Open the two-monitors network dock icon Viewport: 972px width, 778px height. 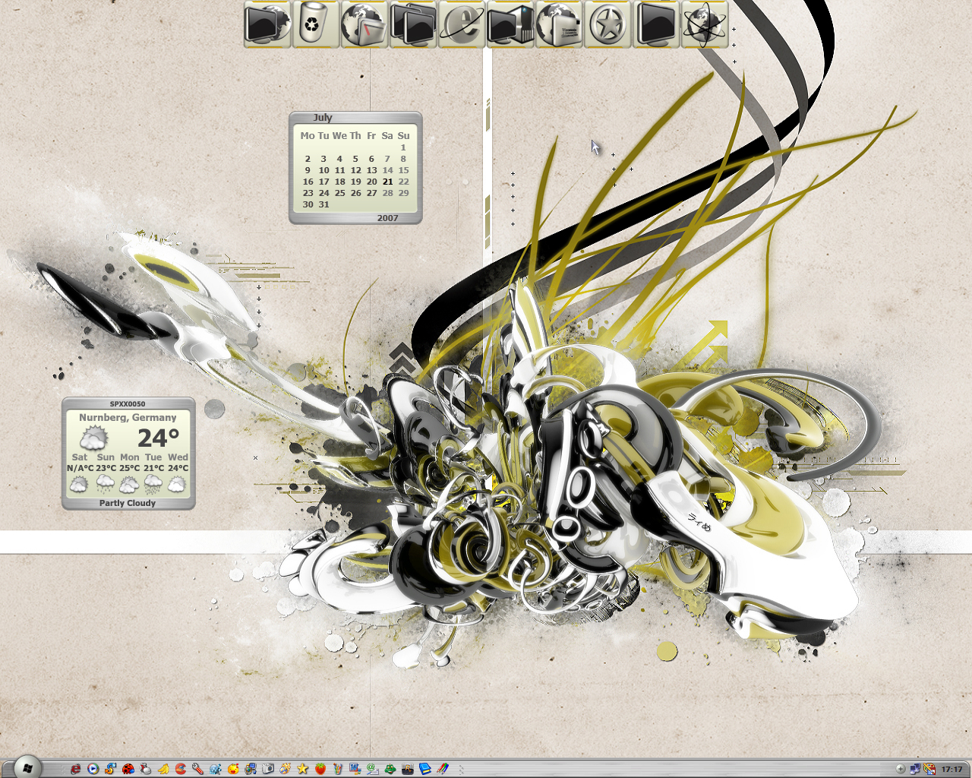pyautogui.click(x=413, y=24)
